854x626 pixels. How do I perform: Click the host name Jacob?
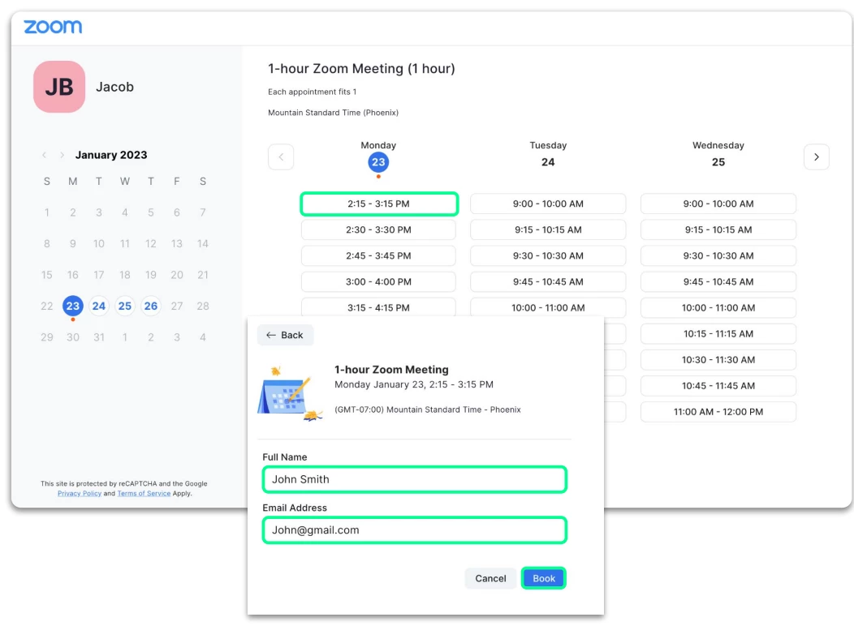coord(115,87)
